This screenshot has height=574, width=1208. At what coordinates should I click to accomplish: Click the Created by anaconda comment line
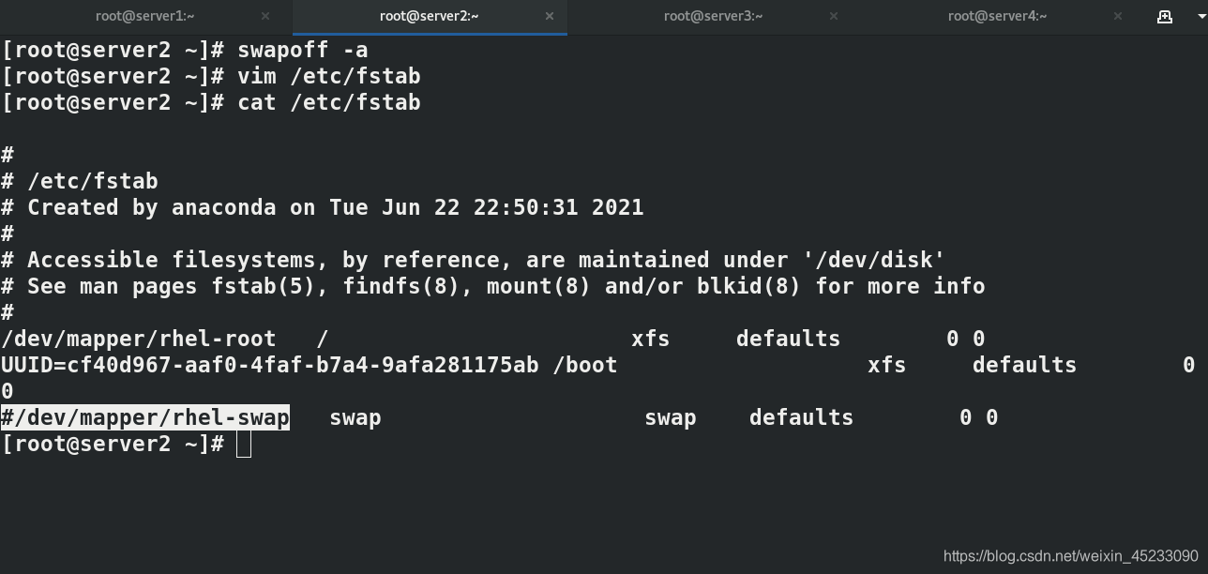click(323, 207)
